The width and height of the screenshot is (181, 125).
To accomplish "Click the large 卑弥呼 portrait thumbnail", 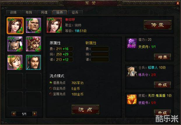I will (x=54, y=25).
